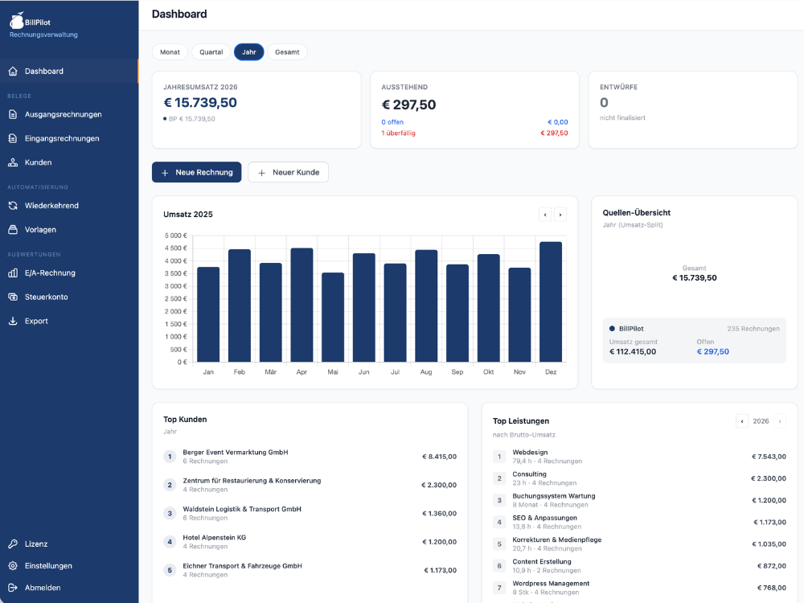Click the '1 überfällig' overdue link

click(399, 133)
